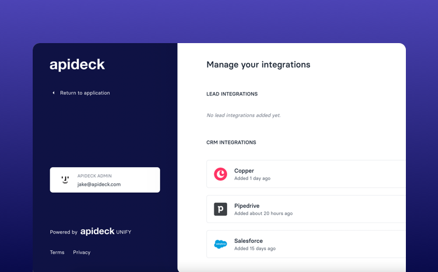Click the Pipedrive logo icon

(x=220, y=209)
